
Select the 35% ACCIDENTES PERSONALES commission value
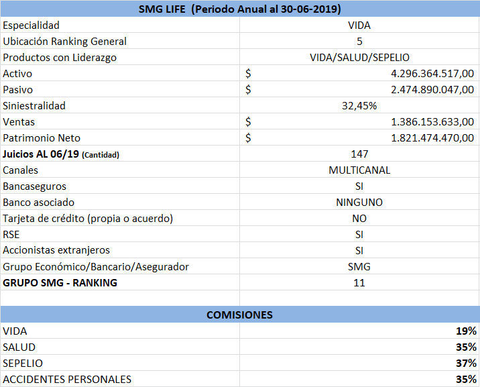click(359, 379)
